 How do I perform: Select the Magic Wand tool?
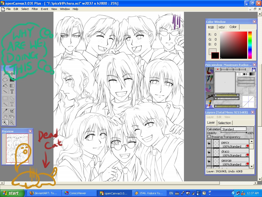[x=5, y=104]
